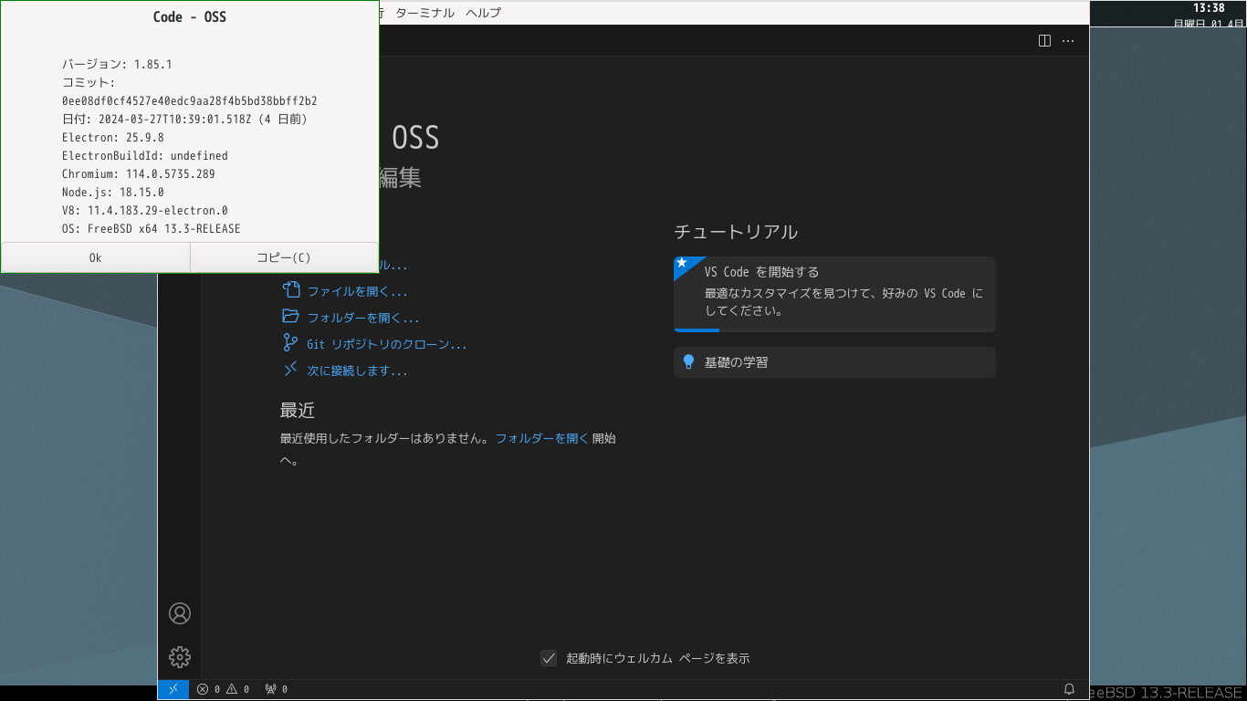Click the チュートリアル heading
This screenshot has width=1247, height=701.
coord(736,232)
